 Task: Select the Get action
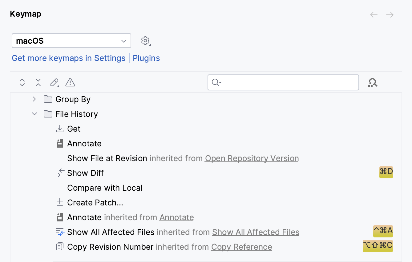tap(206, 129)
